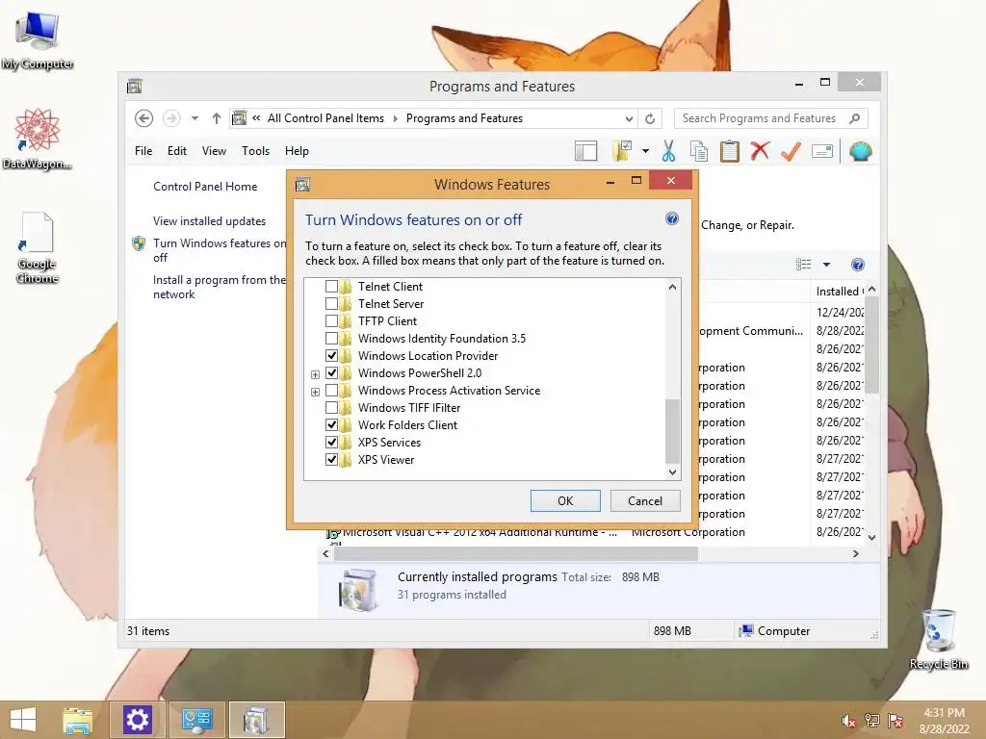
Task: Click the horizontal scrollbar in programs list
Action: point(516,553)
